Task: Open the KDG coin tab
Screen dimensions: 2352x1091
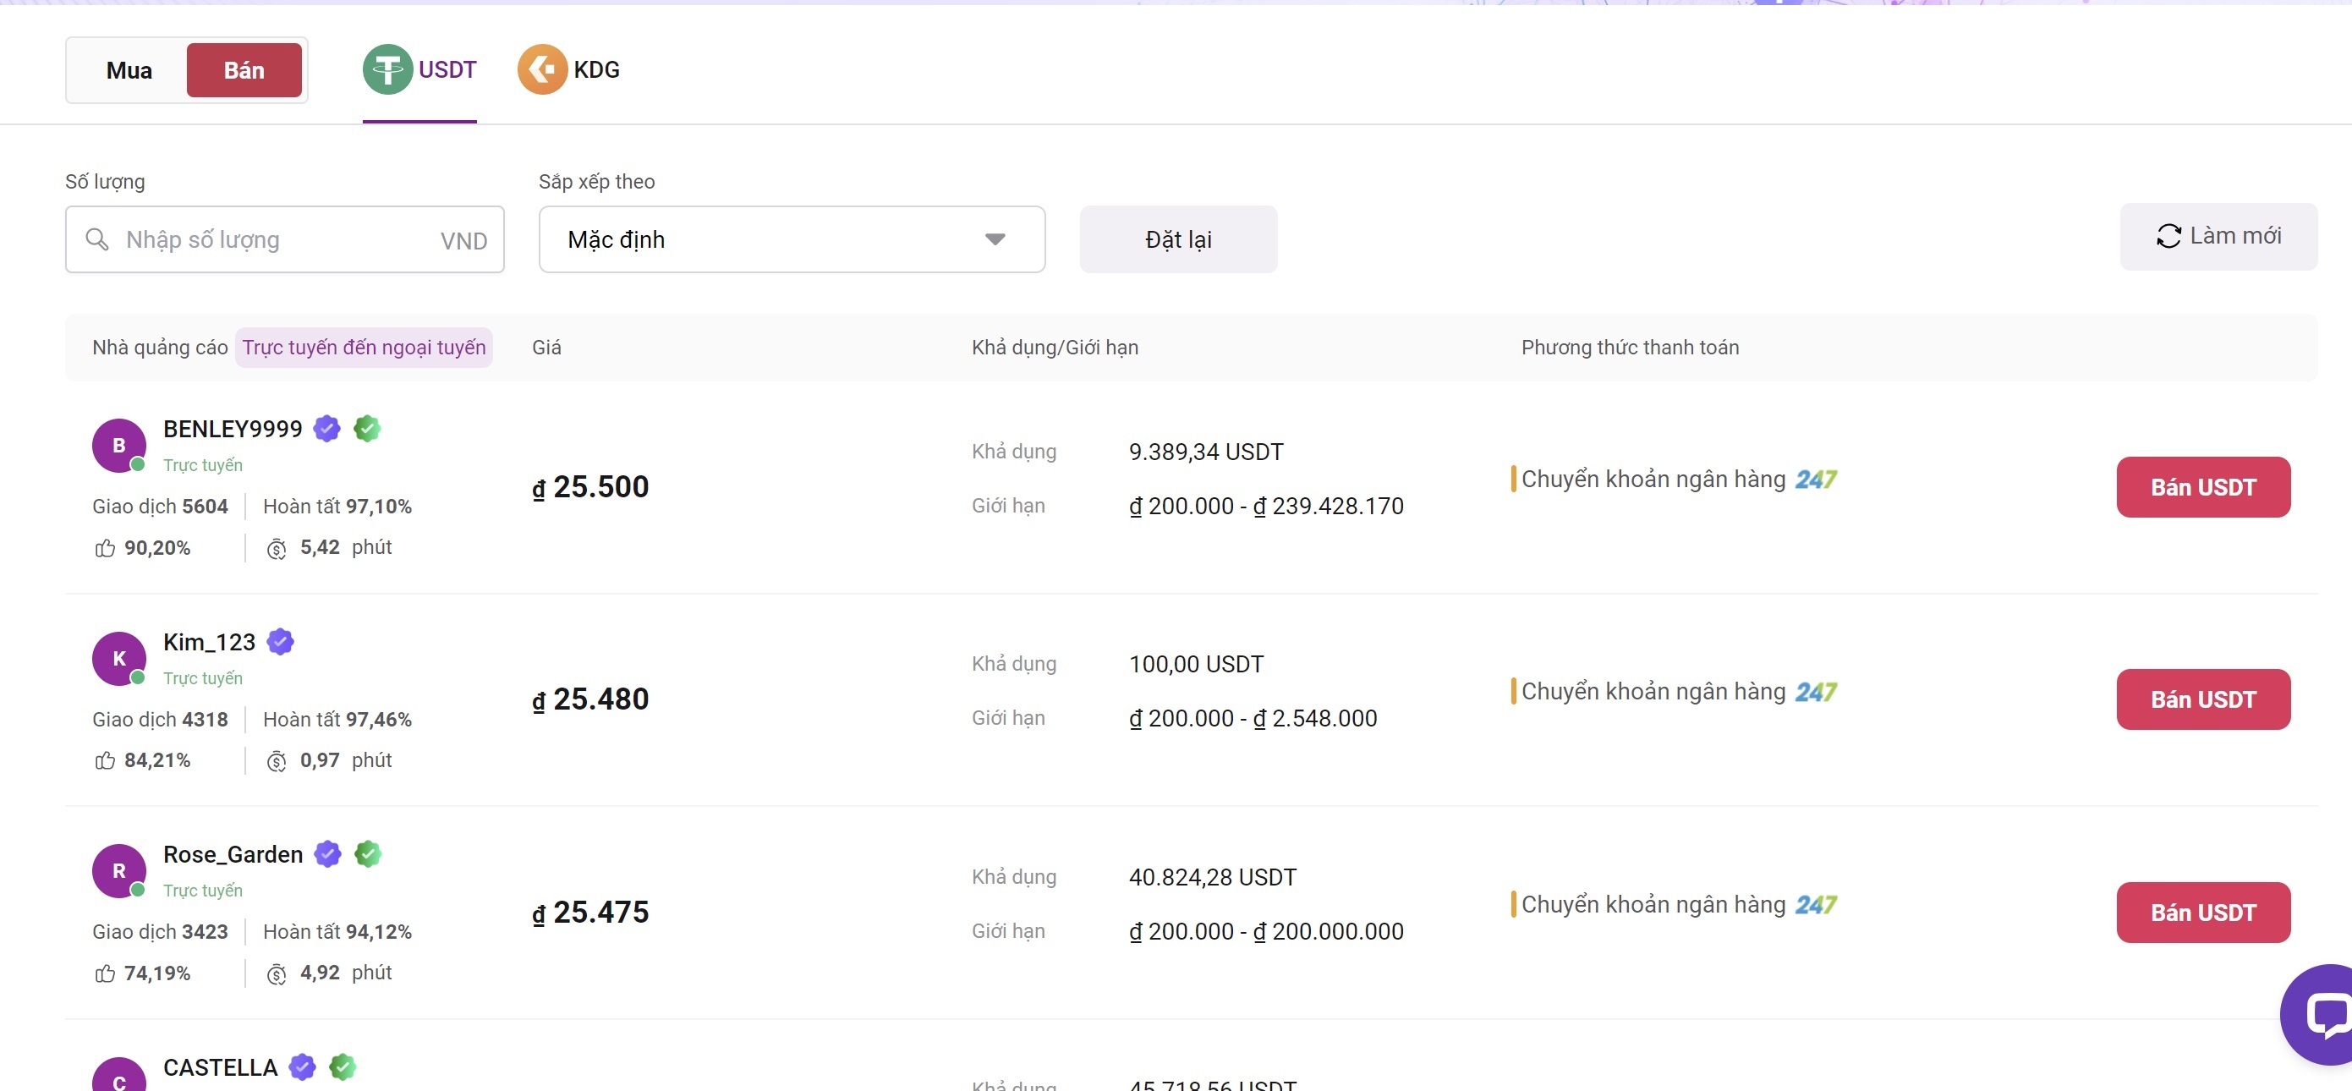Action: click(x=567, y=70)
